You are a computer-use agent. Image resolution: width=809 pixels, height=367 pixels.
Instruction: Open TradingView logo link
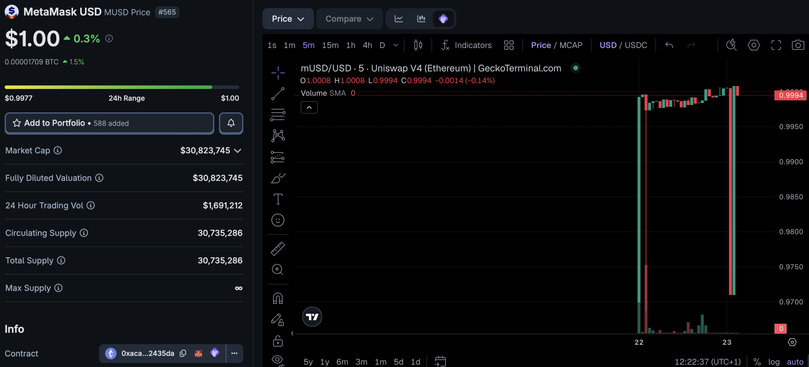[x=312, y=317]
